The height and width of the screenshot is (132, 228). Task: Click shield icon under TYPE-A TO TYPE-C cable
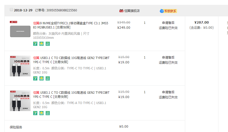pyautogui.click(x=42, y=113)
